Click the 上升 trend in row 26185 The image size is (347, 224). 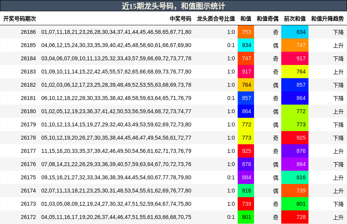click(338, 45)
